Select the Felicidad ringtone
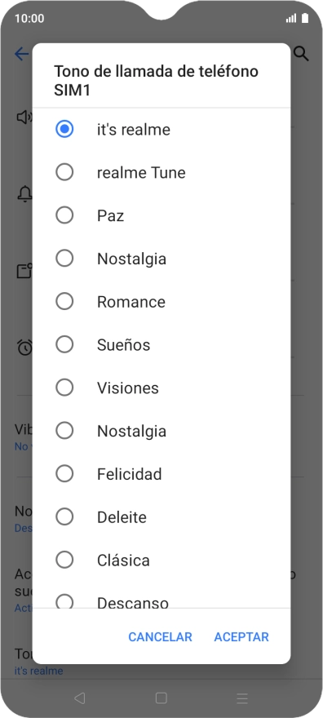 tap(161, 473)
